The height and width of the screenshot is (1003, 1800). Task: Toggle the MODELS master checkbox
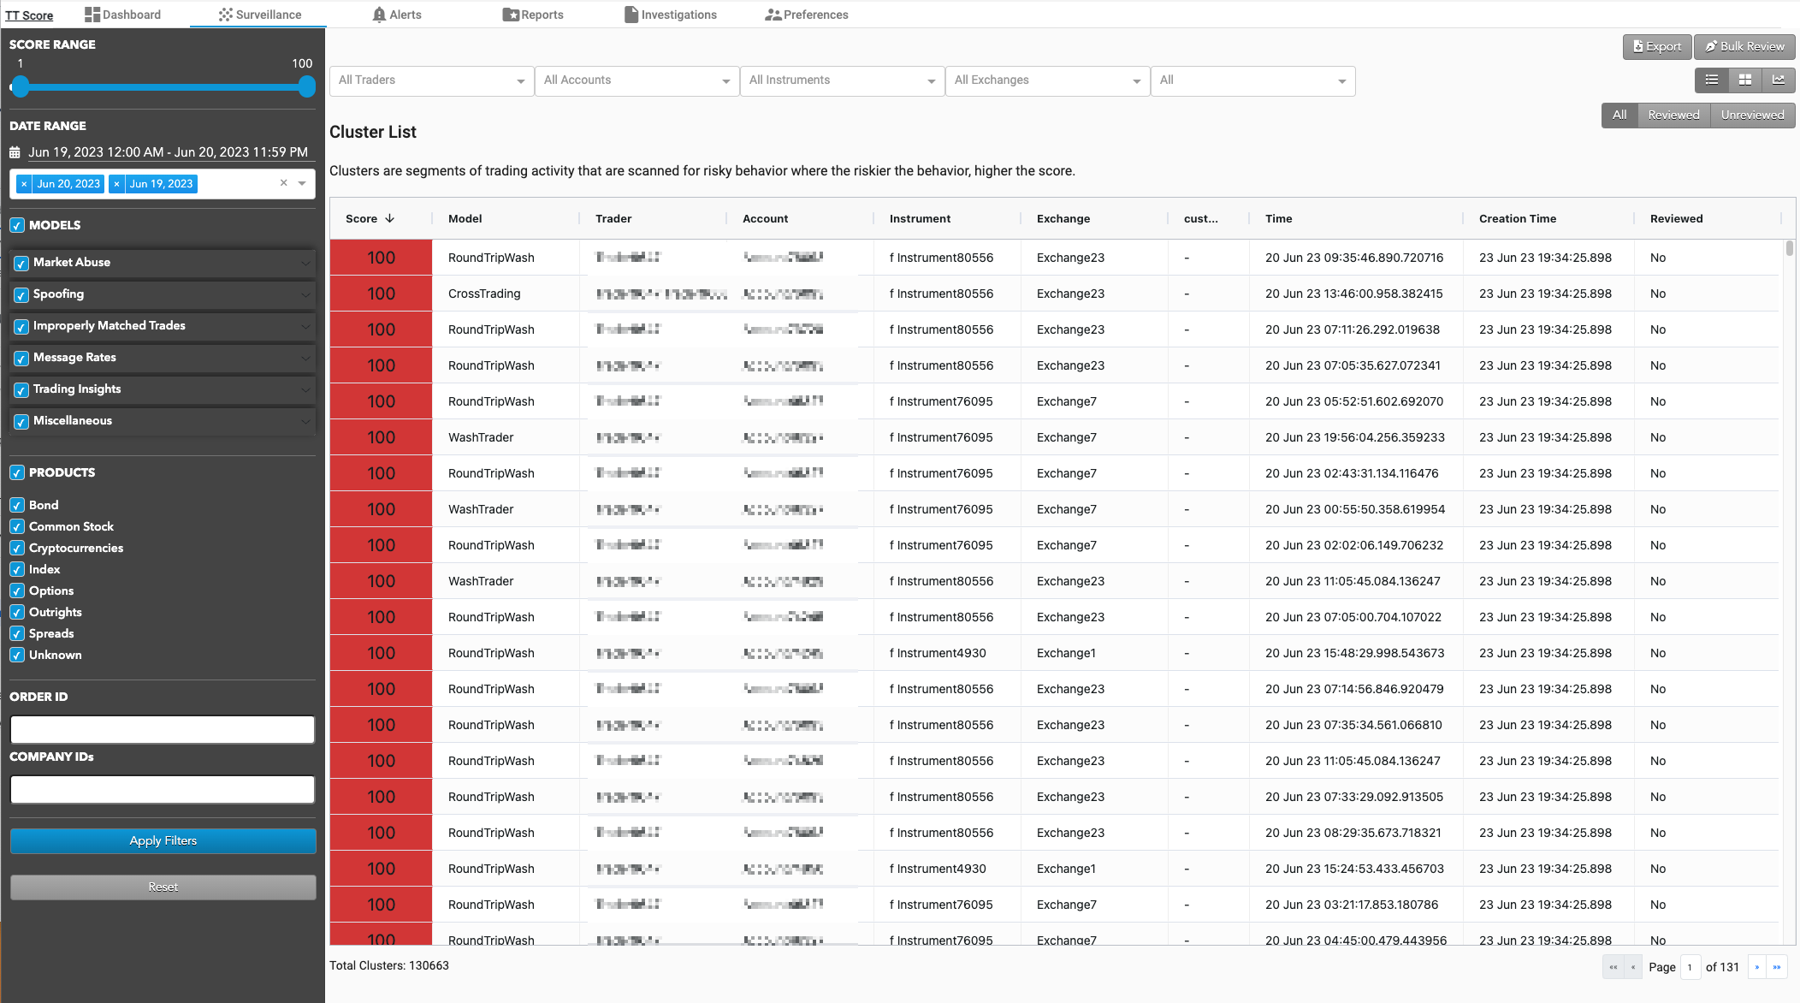coord(17,226)
